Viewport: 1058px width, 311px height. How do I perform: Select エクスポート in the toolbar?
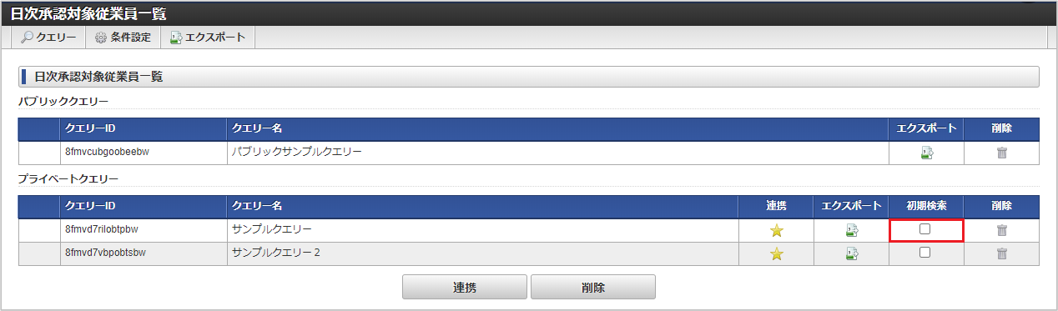[208, 38]
